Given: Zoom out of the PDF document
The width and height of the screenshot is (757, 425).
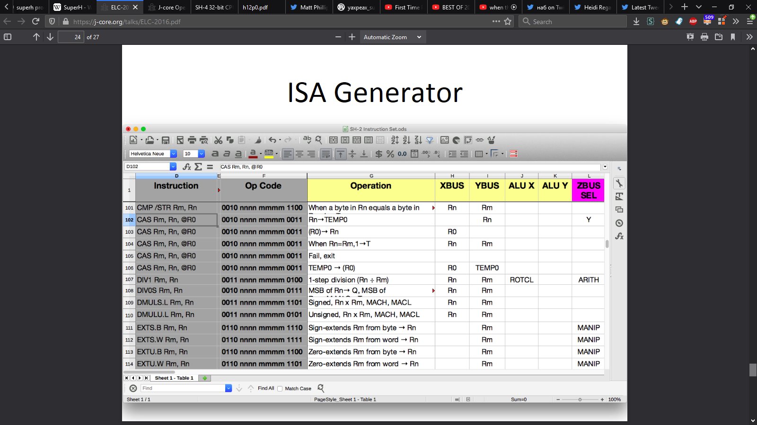Looking at the screenshot, I should [x=338, y=37].
